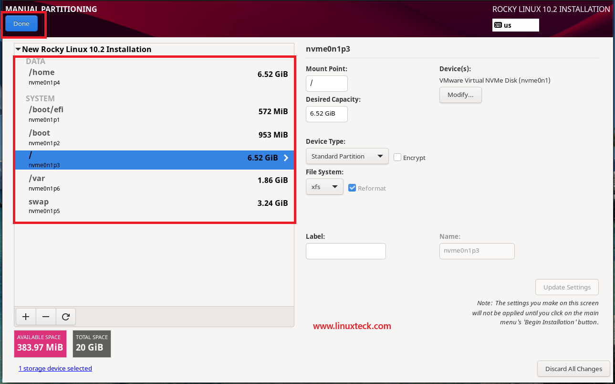This screenshot has height=384, width=615.
Task: Click VMware Virtual NVMe Disk device text
Action: (495, 80)
